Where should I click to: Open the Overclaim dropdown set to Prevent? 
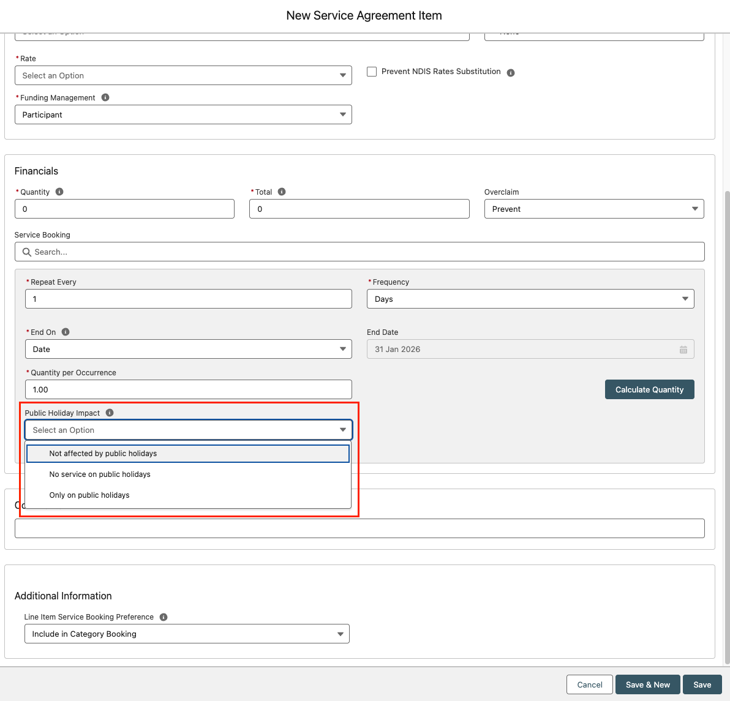[593, 209]
